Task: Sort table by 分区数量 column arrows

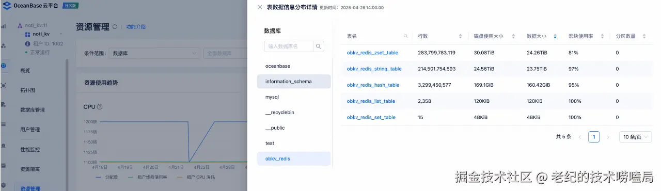Action: [643, 36]
